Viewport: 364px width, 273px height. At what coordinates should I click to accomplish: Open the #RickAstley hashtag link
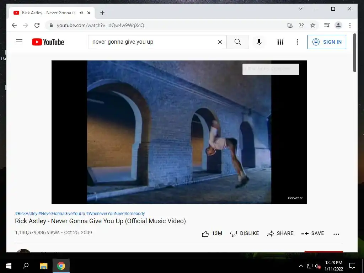pos(26,213)
